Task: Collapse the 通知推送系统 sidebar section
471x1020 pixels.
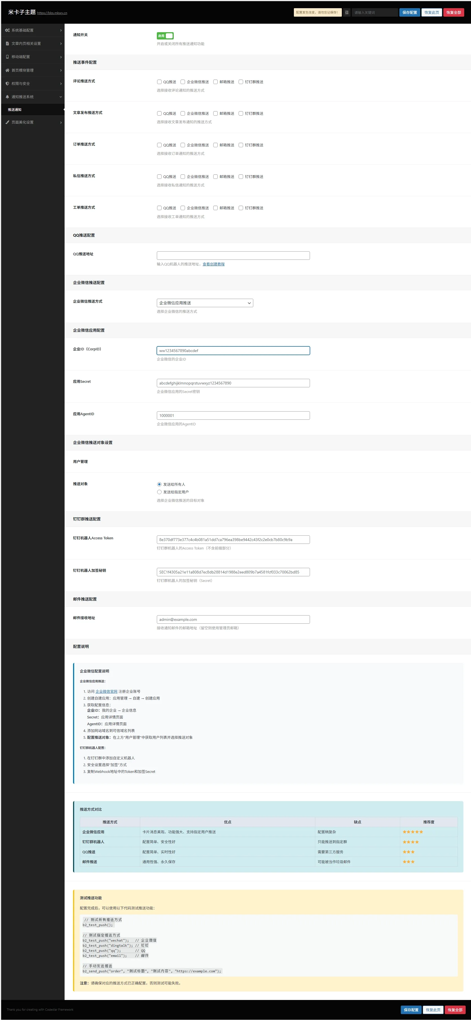Action: tap(61, 97)
